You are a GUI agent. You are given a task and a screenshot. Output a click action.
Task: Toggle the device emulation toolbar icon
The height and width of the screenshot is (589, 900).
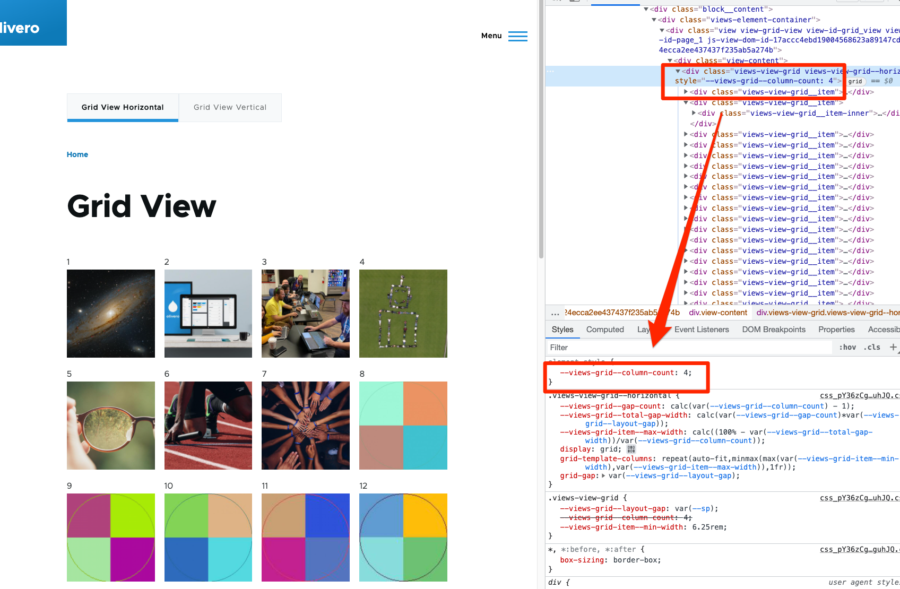[575, 2]
